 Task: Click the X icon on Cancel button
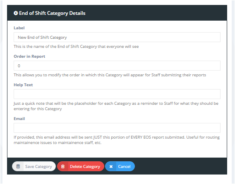[x=111, y=166]
